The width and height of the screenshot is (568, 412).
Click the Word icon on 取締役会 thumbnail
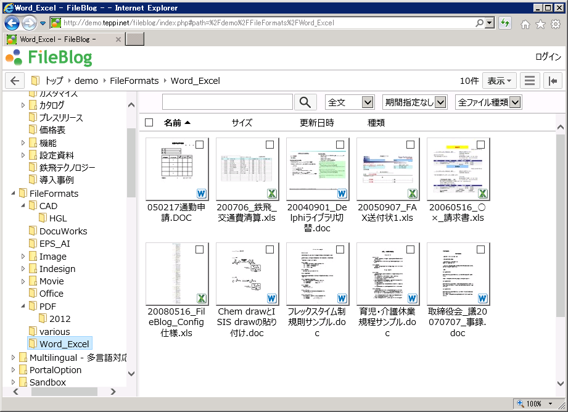pyautogui.click(x=482, y=299)
